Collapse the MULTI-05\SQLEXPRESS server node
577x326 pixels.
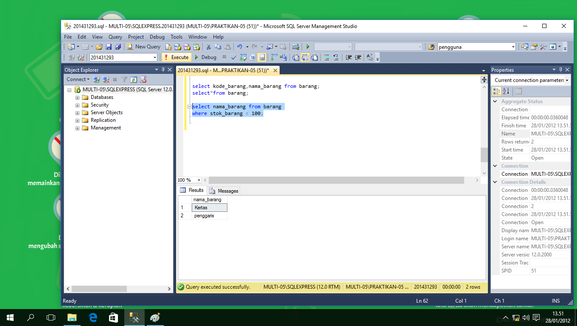pos(69,90)
